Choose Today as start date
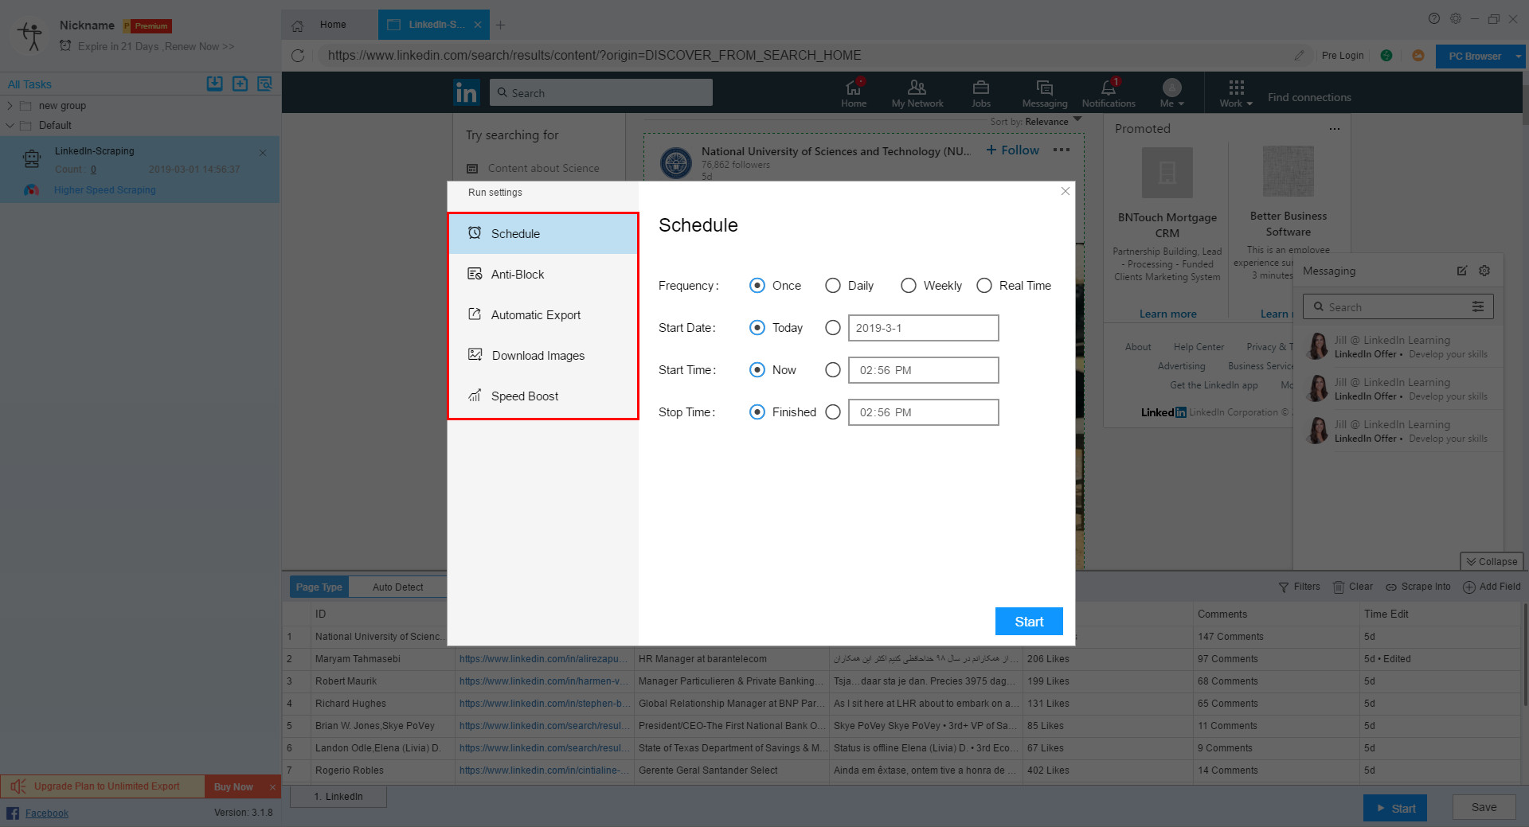The width and height of the screenshot is (1529, 827). (x=757, y=328)
